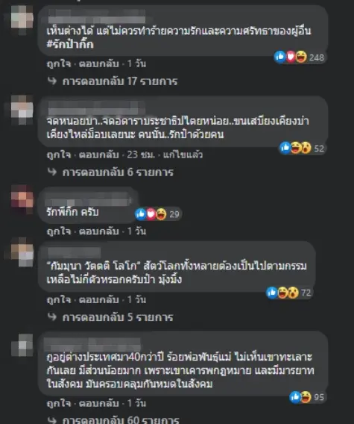Like the รักพี่กิ๊ก ครับ comment
The image size is (354, 424).
click(59, 231)
